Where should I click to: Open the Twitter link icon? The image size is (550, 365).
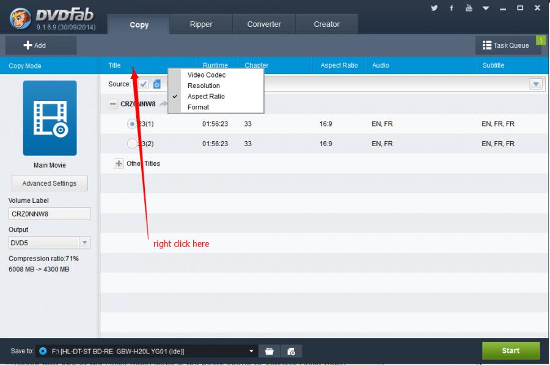click(x=435, y=8)
